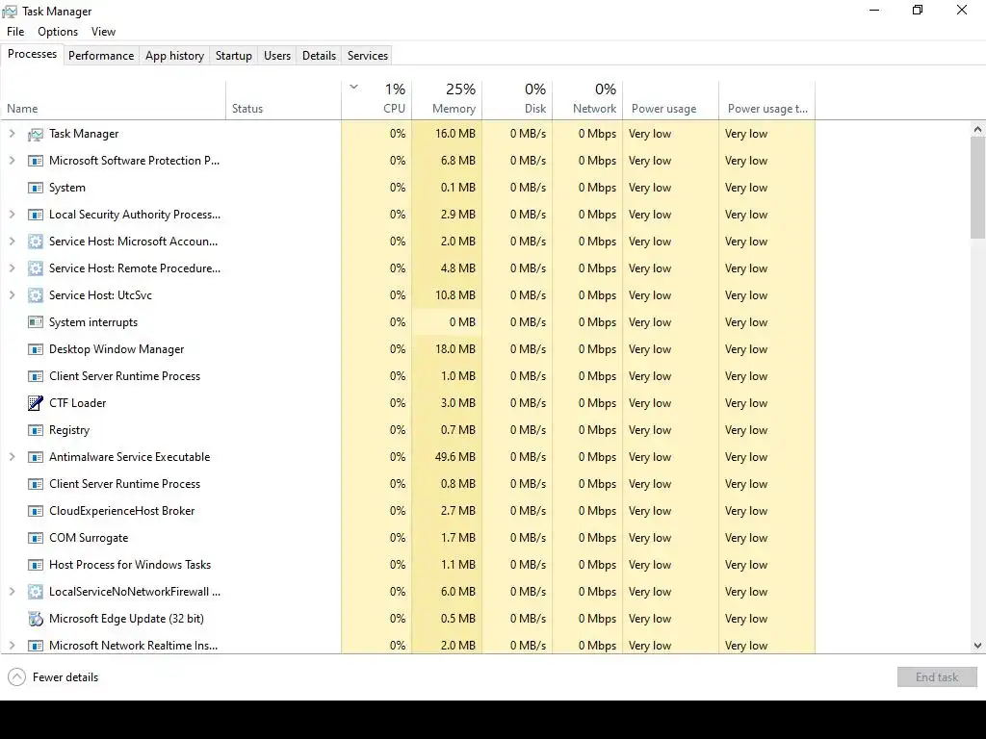Screen dimensions: 986x739
Task: Switch to the App history tab
Action: coord(175,56)
